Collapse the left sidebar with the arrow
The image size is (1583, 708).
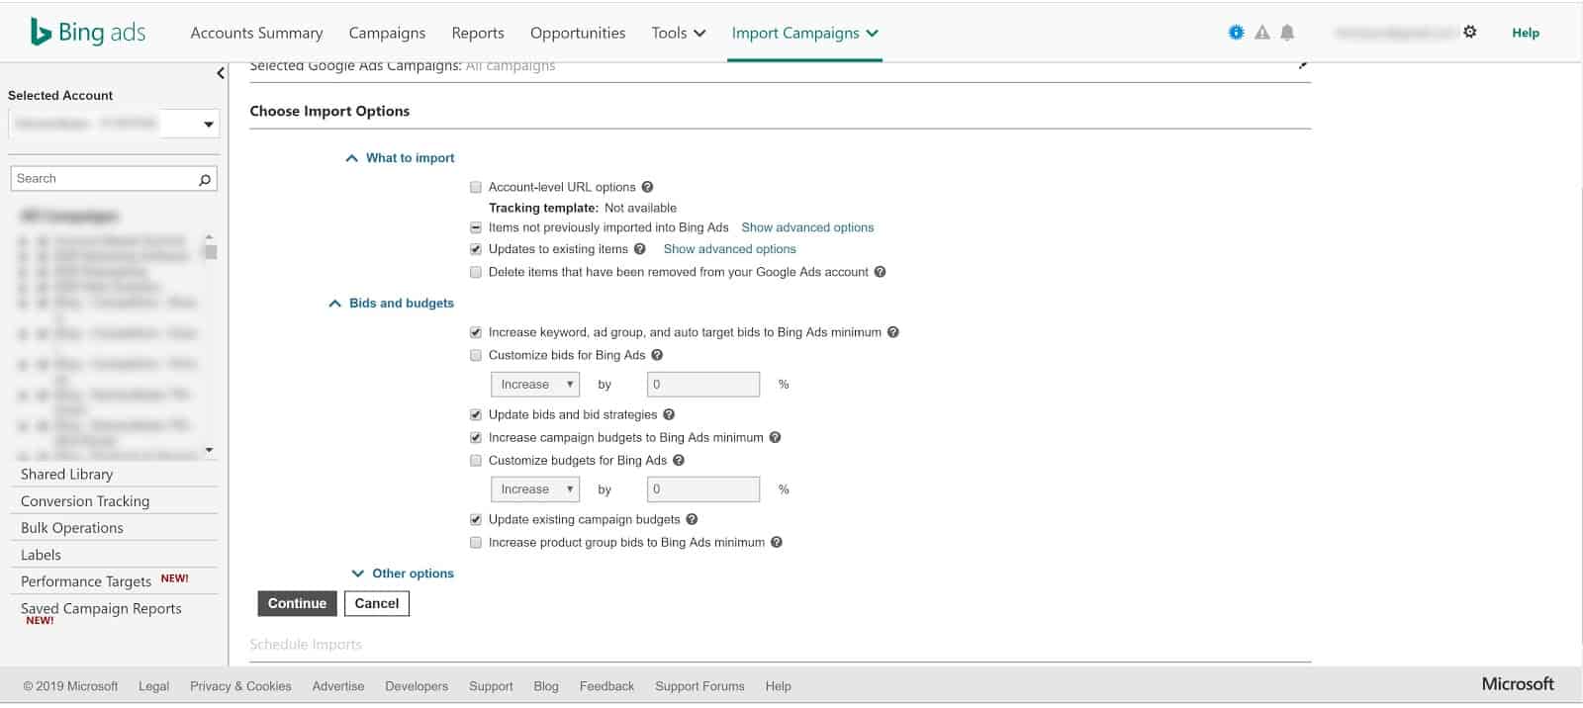[220, 73]
